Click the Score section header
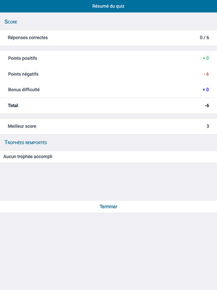The width and height of the screenshot is (217, 290). pyautogui.click(x=11, y=22)
